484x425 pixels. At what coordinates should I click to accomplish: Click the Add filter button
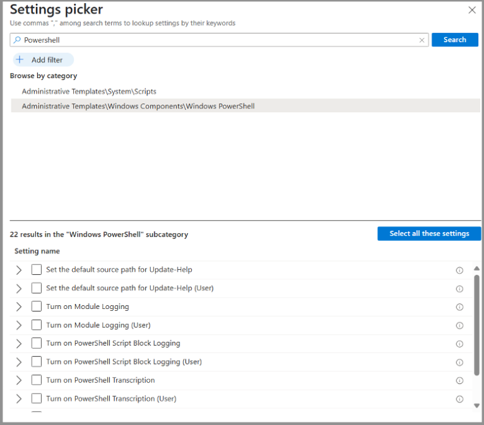point(43,60)
